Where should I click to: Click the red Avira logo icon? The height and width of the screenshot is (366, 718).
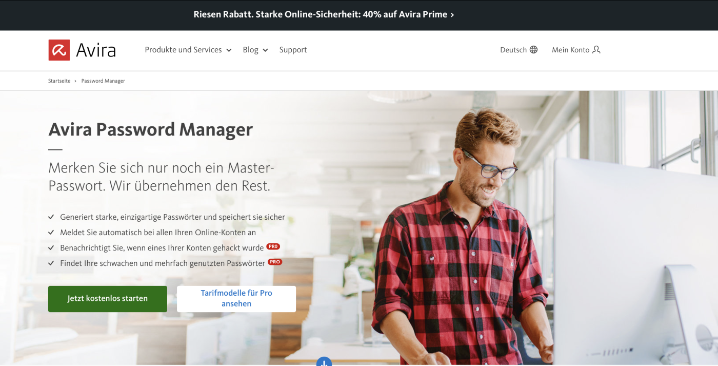[x=59, y=50]
